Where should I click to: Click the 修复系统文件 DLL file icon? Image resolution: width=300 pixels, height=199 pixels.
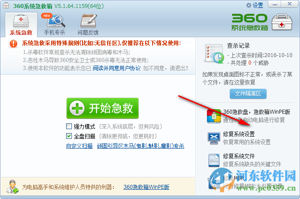click(x=214, y=160)
